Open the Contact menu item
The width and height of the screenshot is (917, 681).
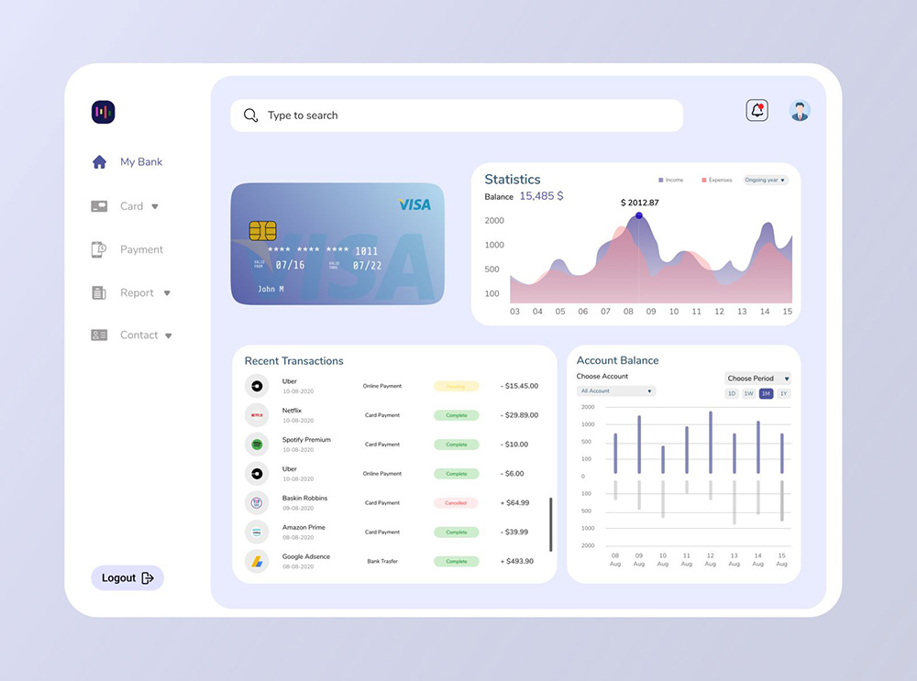tap(138, 335)
